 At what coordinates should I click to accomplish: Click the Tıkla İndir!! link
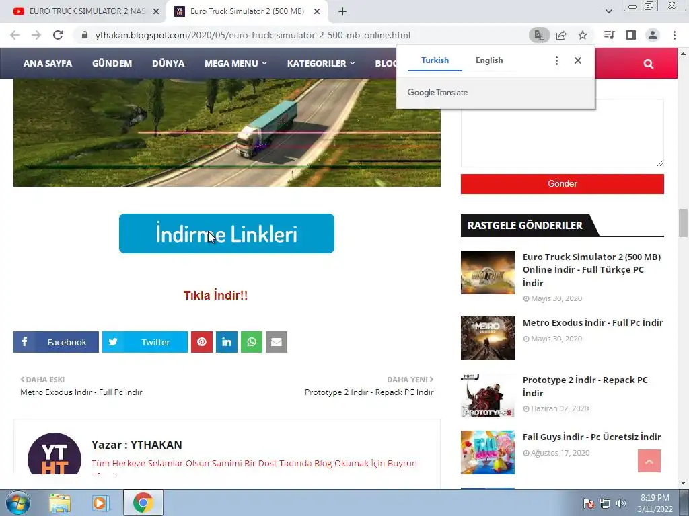215,296
